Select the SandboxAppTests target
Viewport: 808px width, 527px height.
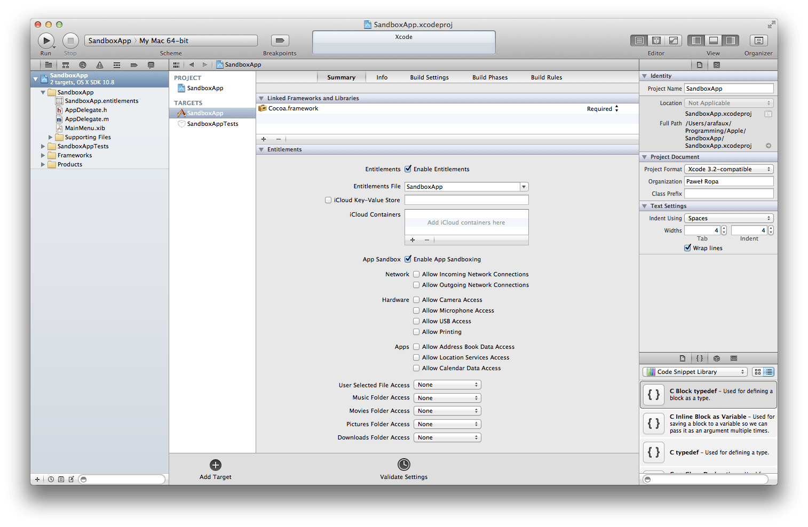point(212,124)
